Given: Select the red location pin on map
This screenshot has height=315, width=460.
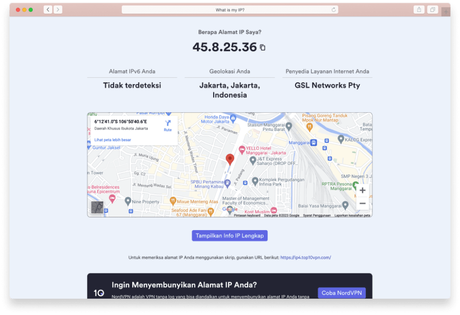Looking at the screenshot, I should tap(230, 159).
